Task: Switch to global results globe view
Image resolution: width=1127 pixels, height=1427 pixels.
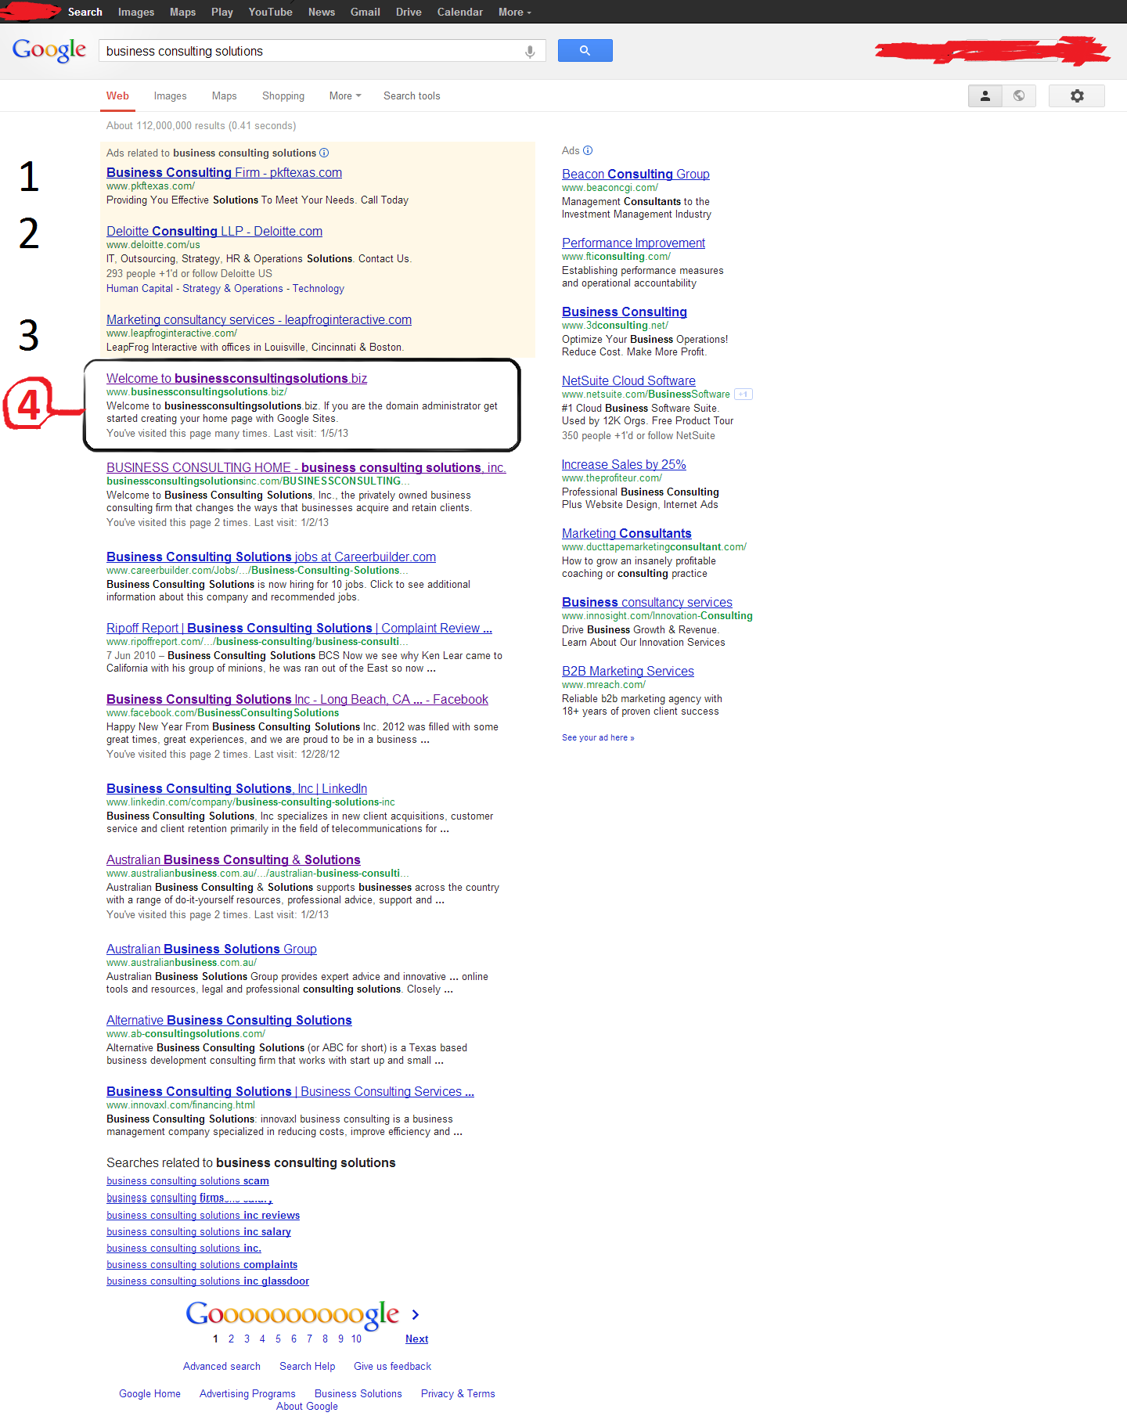Action: pyautogui.click(x=1019, y=95)
